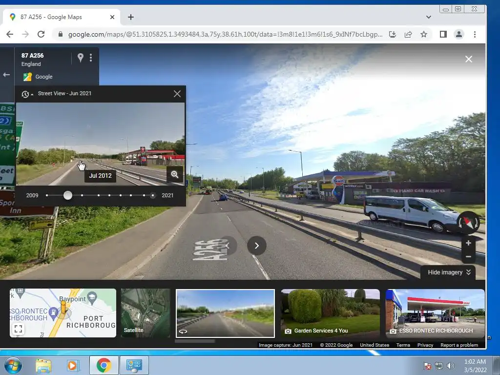Open the United States region link
Image resolution: width=500 pixels, height=375 pixels.
[375, 345]
